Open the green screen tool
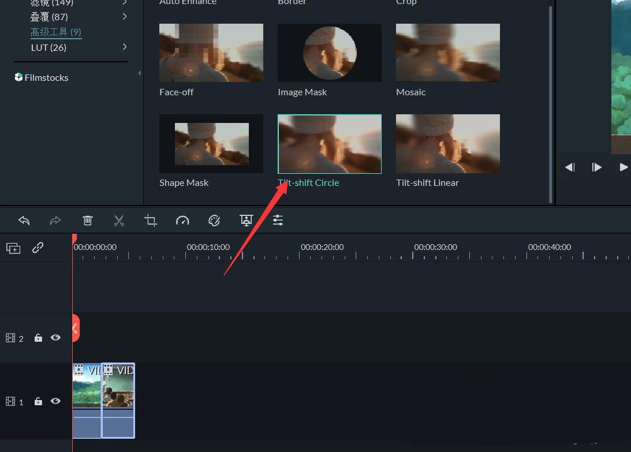This screenshot has height=452, width=631. [246, 220]
